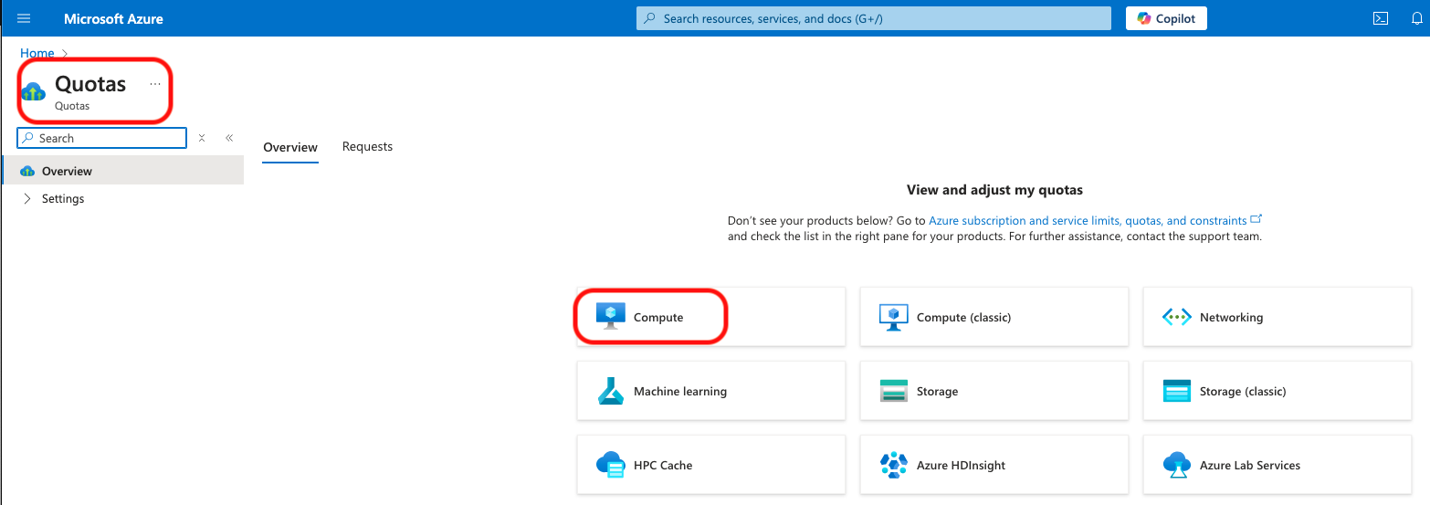Open the Quotas more options ellipsis
The image size is (1430, 505).
(x=155, y=84)
